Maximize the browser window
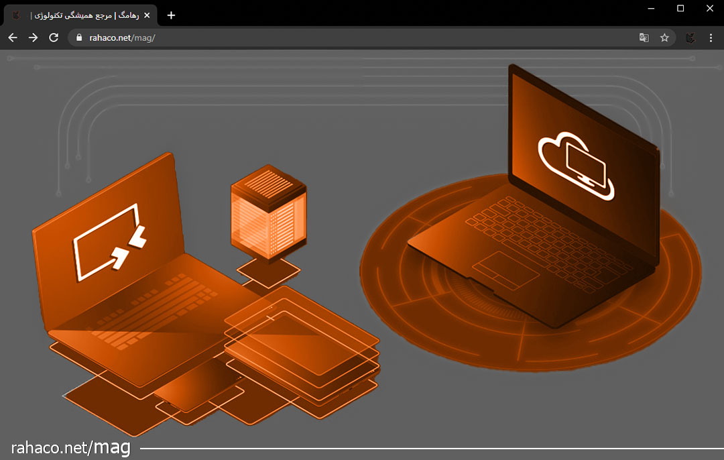Viewport: 724px width, 460px height. pos(680,8)
